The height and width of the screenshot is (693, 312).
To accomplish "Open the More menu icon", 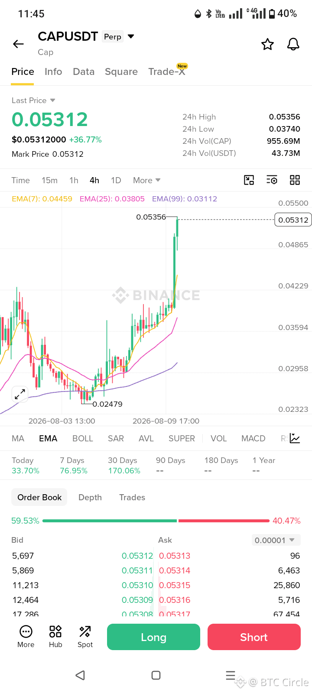I will [26, 637].
